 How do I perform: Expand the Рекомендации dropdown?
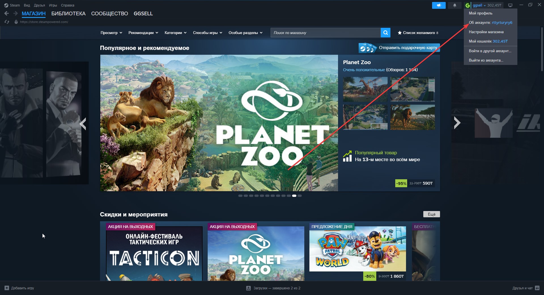(143, 33)
